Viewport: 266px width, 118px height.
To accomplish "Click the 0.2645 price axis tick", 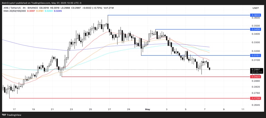I will click(256, 105).
